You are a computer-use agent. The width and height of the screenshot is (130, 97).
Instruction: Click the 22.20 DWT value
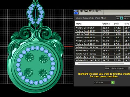117,60
